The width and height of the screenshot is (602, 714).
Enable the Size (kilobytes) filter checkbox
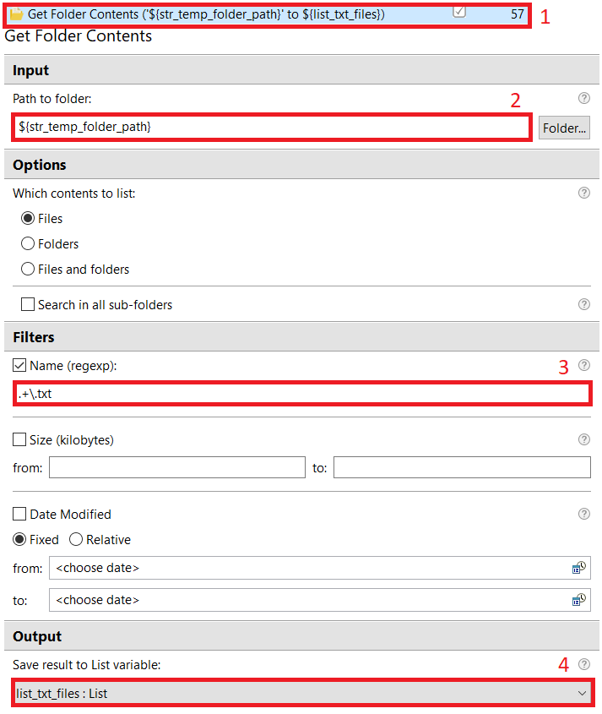coord(19,439)
